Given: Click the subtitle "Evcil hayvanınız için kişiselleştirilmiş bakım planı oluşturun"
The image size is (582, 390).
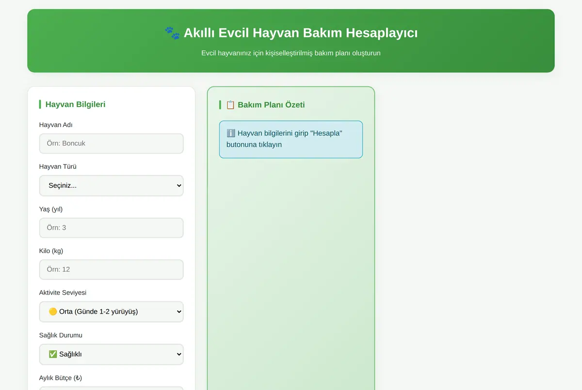Looking at the screenshot, I should click(x=291, y=53).
